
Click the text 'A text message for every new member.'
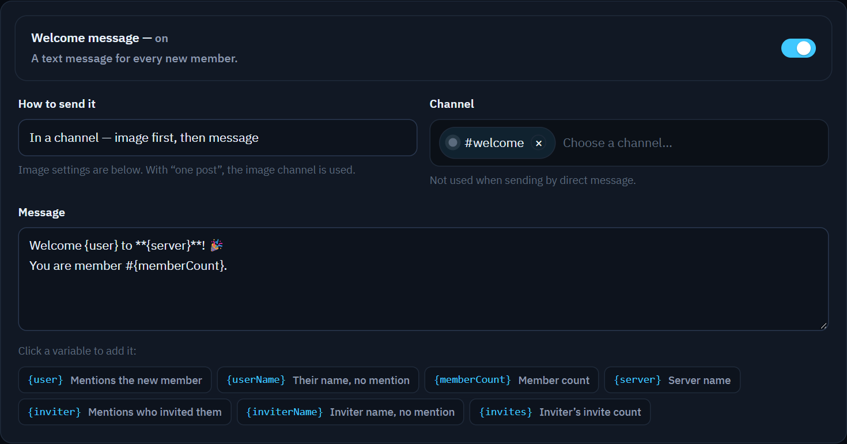(x=134, y=58)
